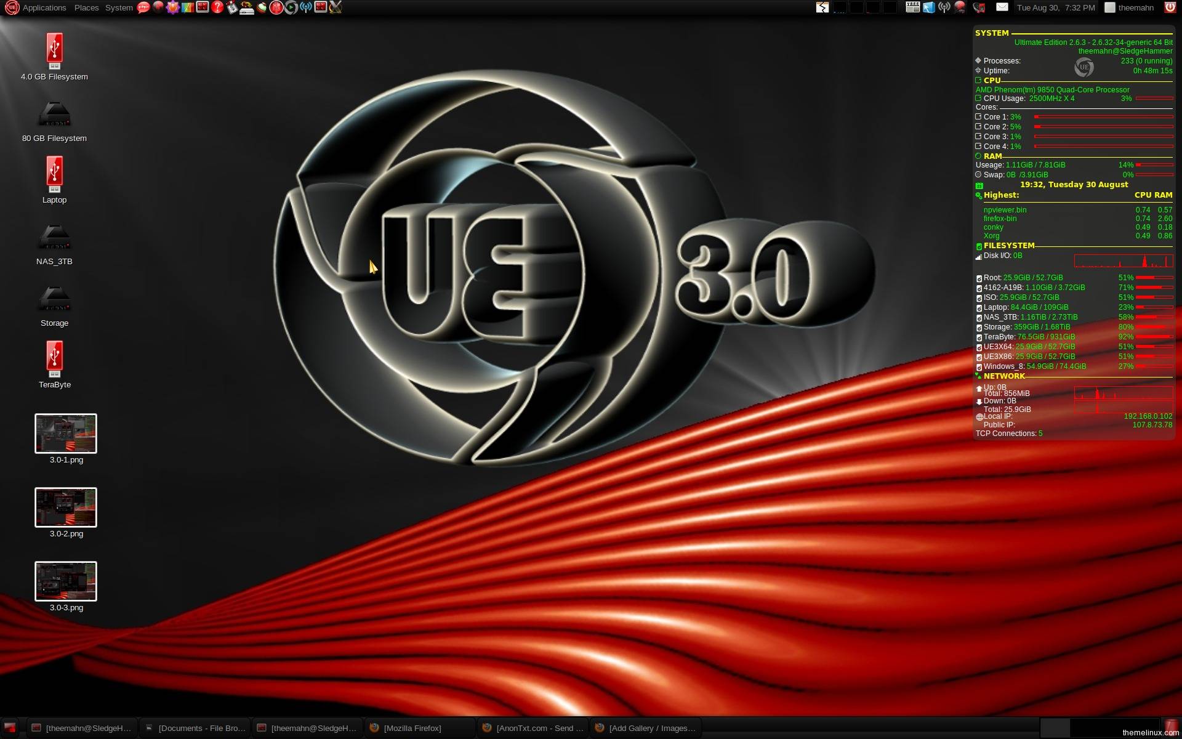The width and height of the screenshot is (1182, 739).
Task: Click the '19:32, Tuesday 30 August' conky text
Action: 1074,185
